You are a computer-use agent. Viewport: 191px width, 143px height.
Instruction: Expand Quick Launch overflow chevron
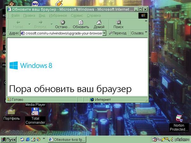tap(43, 139)
